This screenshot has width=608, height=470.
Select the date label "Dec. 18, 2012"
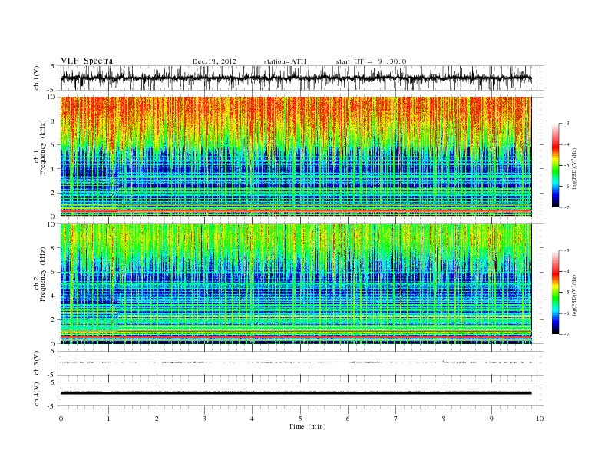pyautogui.click(x=214, y=61)
